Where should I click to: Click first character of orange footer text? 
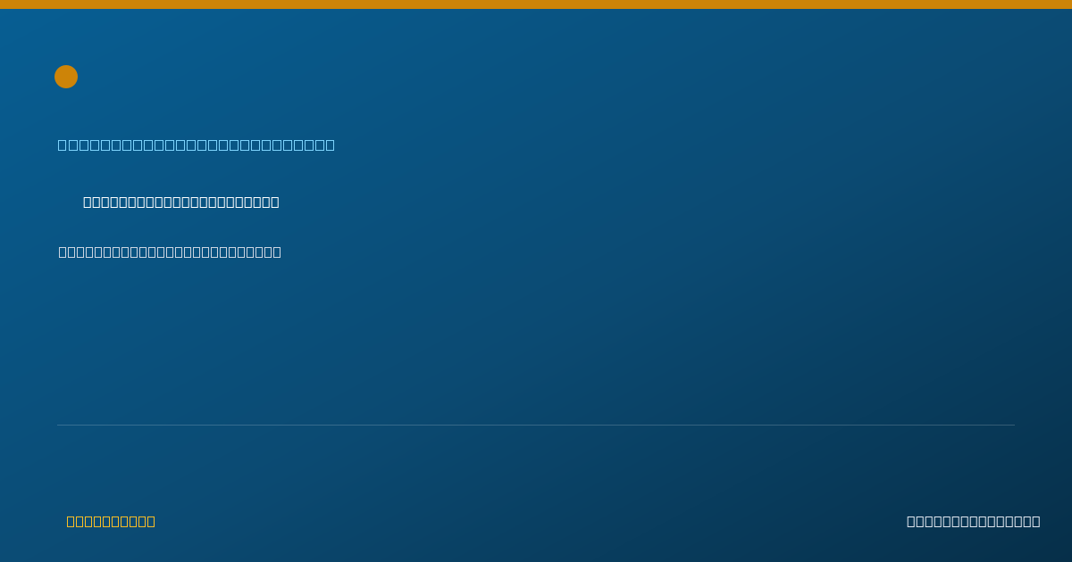(x=71, y=521)
